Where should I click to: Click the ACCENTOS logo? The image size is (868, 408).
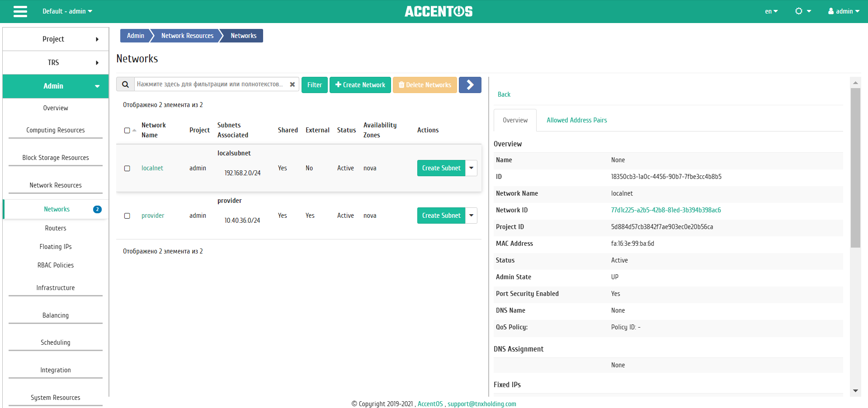pyautogui.click(x=439, y=11)
